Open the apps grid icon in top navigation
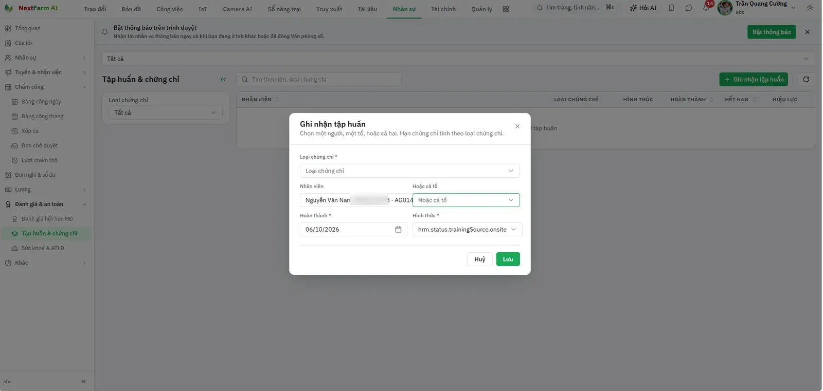Viewport: 823px width, 391px height. (x=506, y=9)
